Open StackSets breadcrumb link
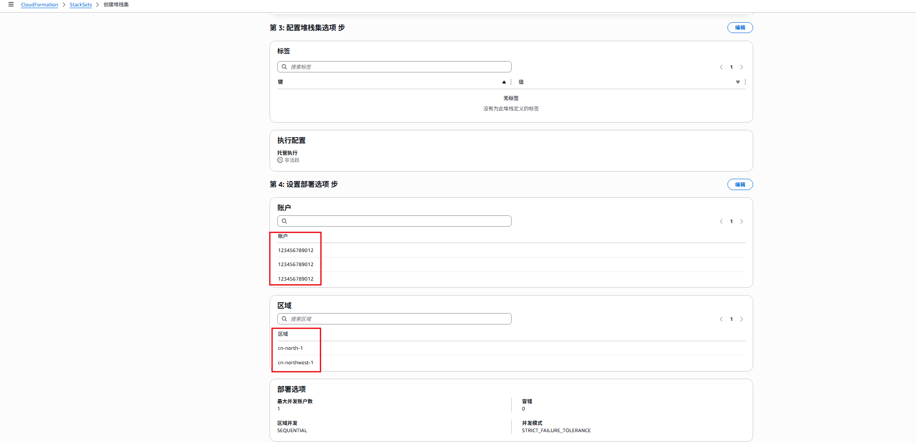The width and height of the screenshot is (916, 443). click(x=81, y=5)
